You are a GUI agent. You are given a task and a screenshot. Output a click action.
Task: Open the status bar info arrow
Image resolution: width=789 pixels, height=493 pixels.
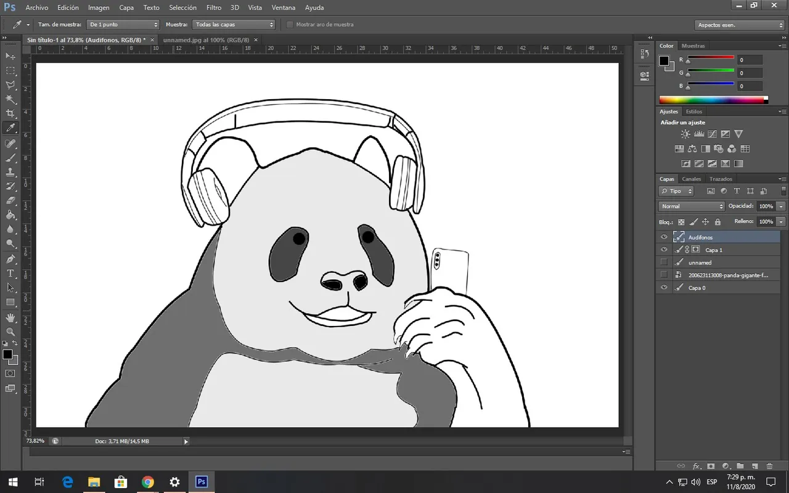pos(186,441)
